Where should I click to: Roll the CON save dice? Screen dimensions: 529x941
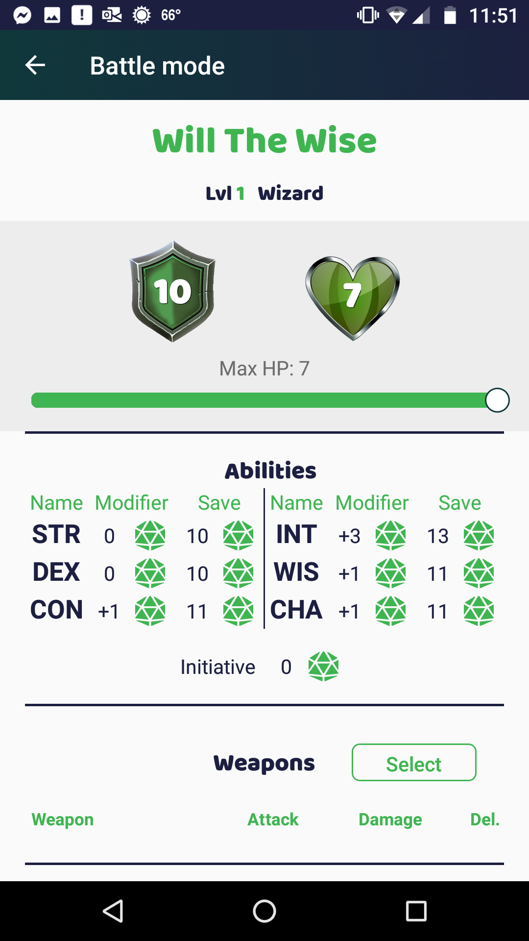[238, 611]
